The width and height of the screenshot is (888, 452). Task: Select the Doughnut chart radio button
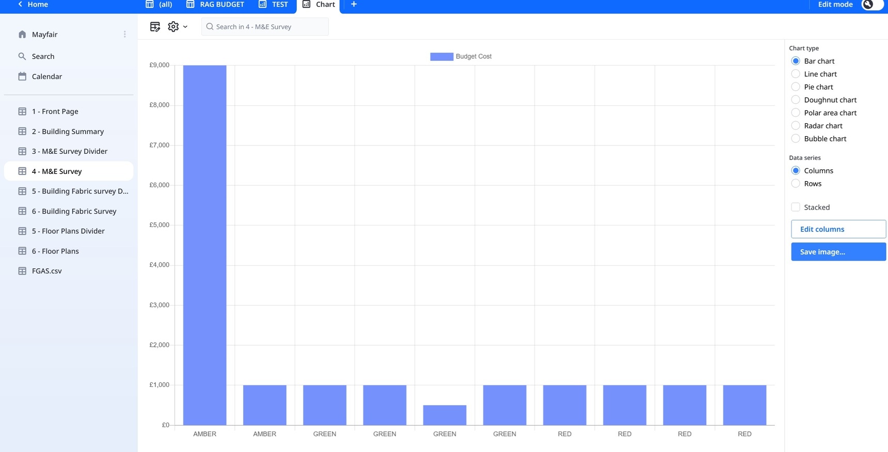[x=796, y=100]
